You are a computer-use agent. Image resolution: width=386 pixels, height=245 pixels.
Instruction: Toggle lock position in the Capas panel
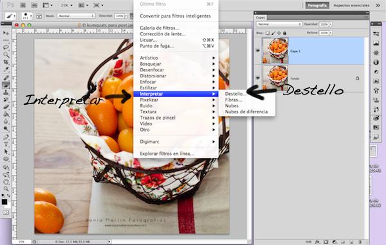coord(279,33)
